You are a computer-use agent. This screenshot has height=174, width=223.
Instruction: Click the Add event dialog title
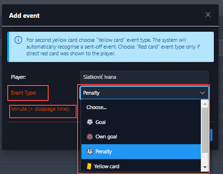pyautogui.click(x=24, y=15)
